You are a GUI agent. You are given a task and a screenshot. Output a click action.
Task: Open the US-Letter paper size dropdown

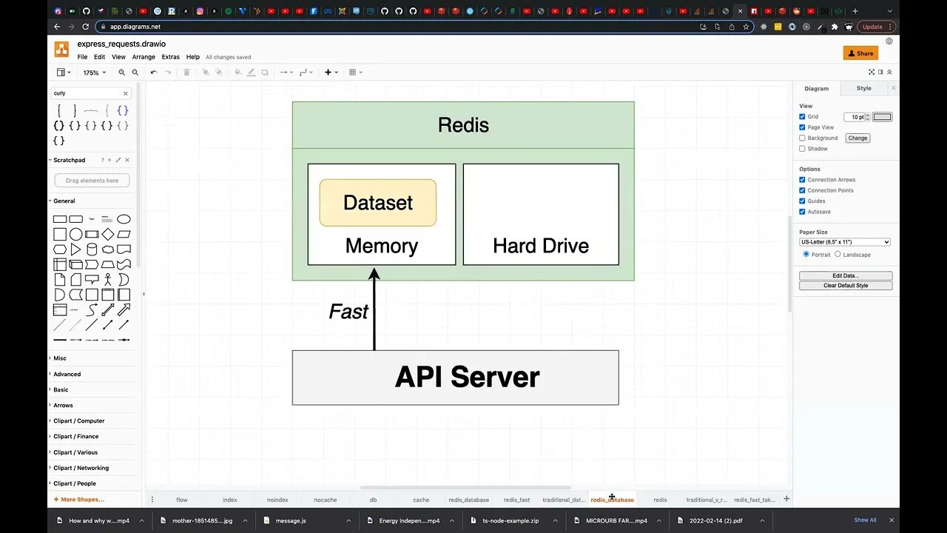pyautogui.click(x=845, y=241)
